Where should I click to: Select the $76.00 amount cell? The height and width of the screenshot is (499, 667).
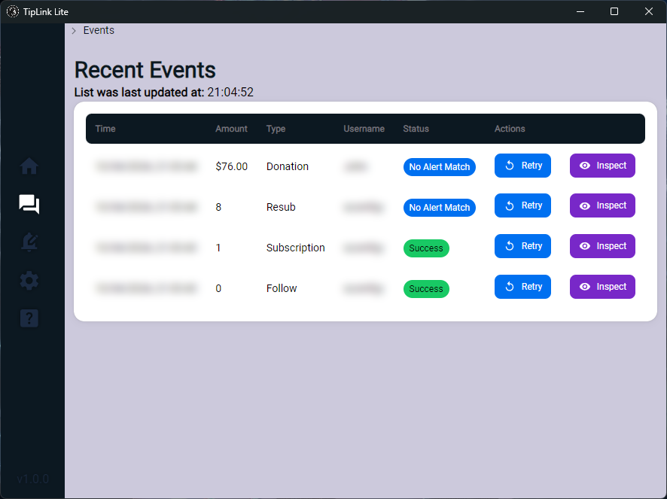(x=231, y=166)
